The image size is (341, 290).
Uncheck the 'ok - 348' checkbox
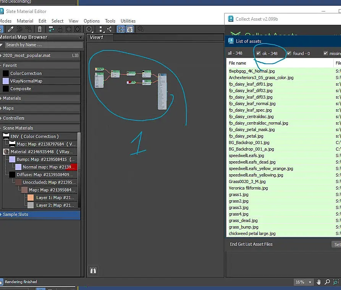click(259, 53)
